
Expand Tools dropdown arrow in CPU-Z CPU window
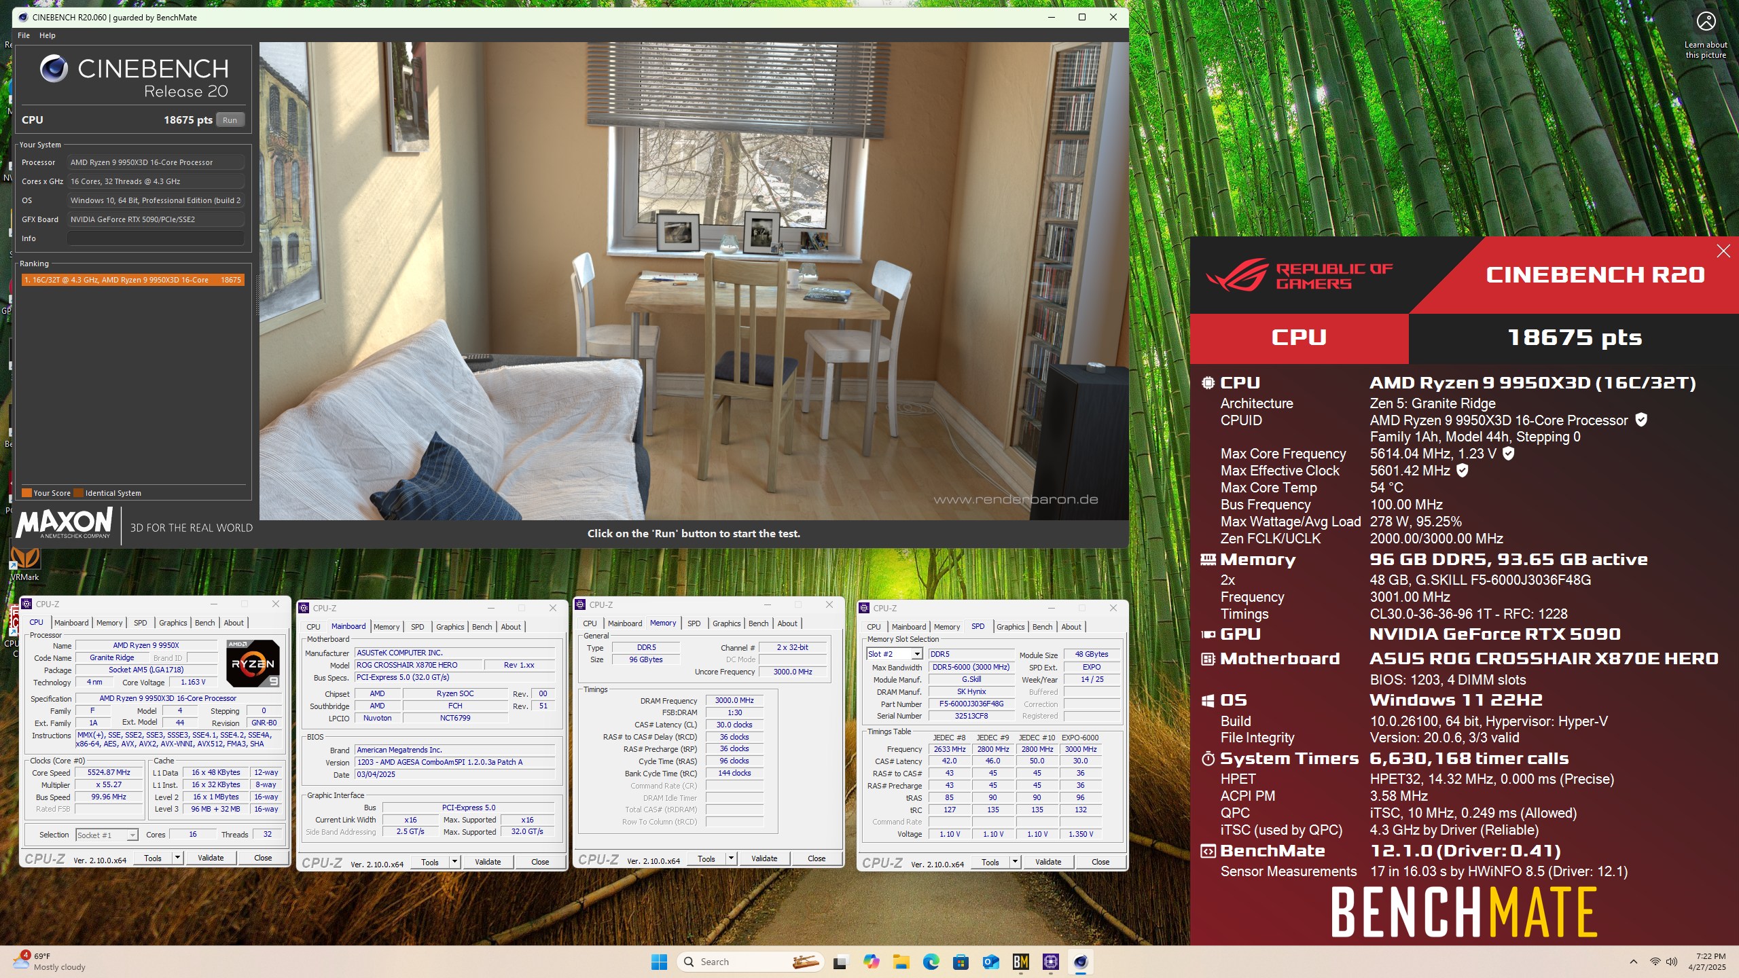177,858
